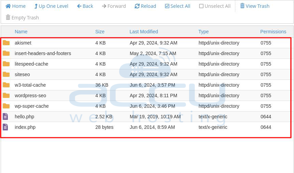Go Up One Level
Screen dimensions: 294x173
(51, 6)
